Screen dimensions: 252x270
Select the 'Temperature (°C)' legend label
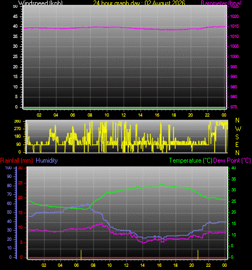(x=190, y=160)
